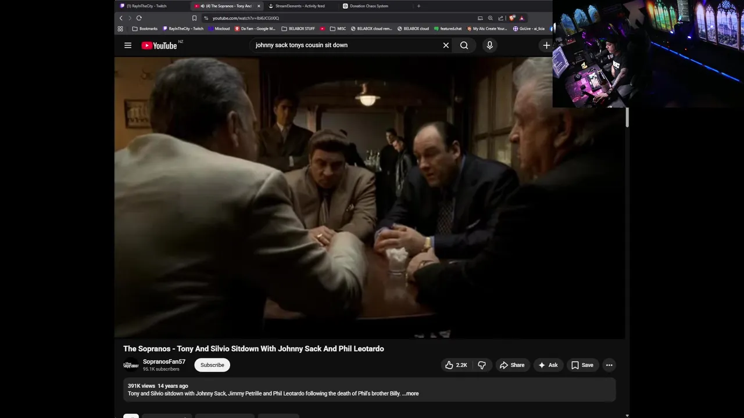Viewport: 744px width, 418px height.
Task: Open the GoLive - ai_licia bookmark
Action: [528, 28]
